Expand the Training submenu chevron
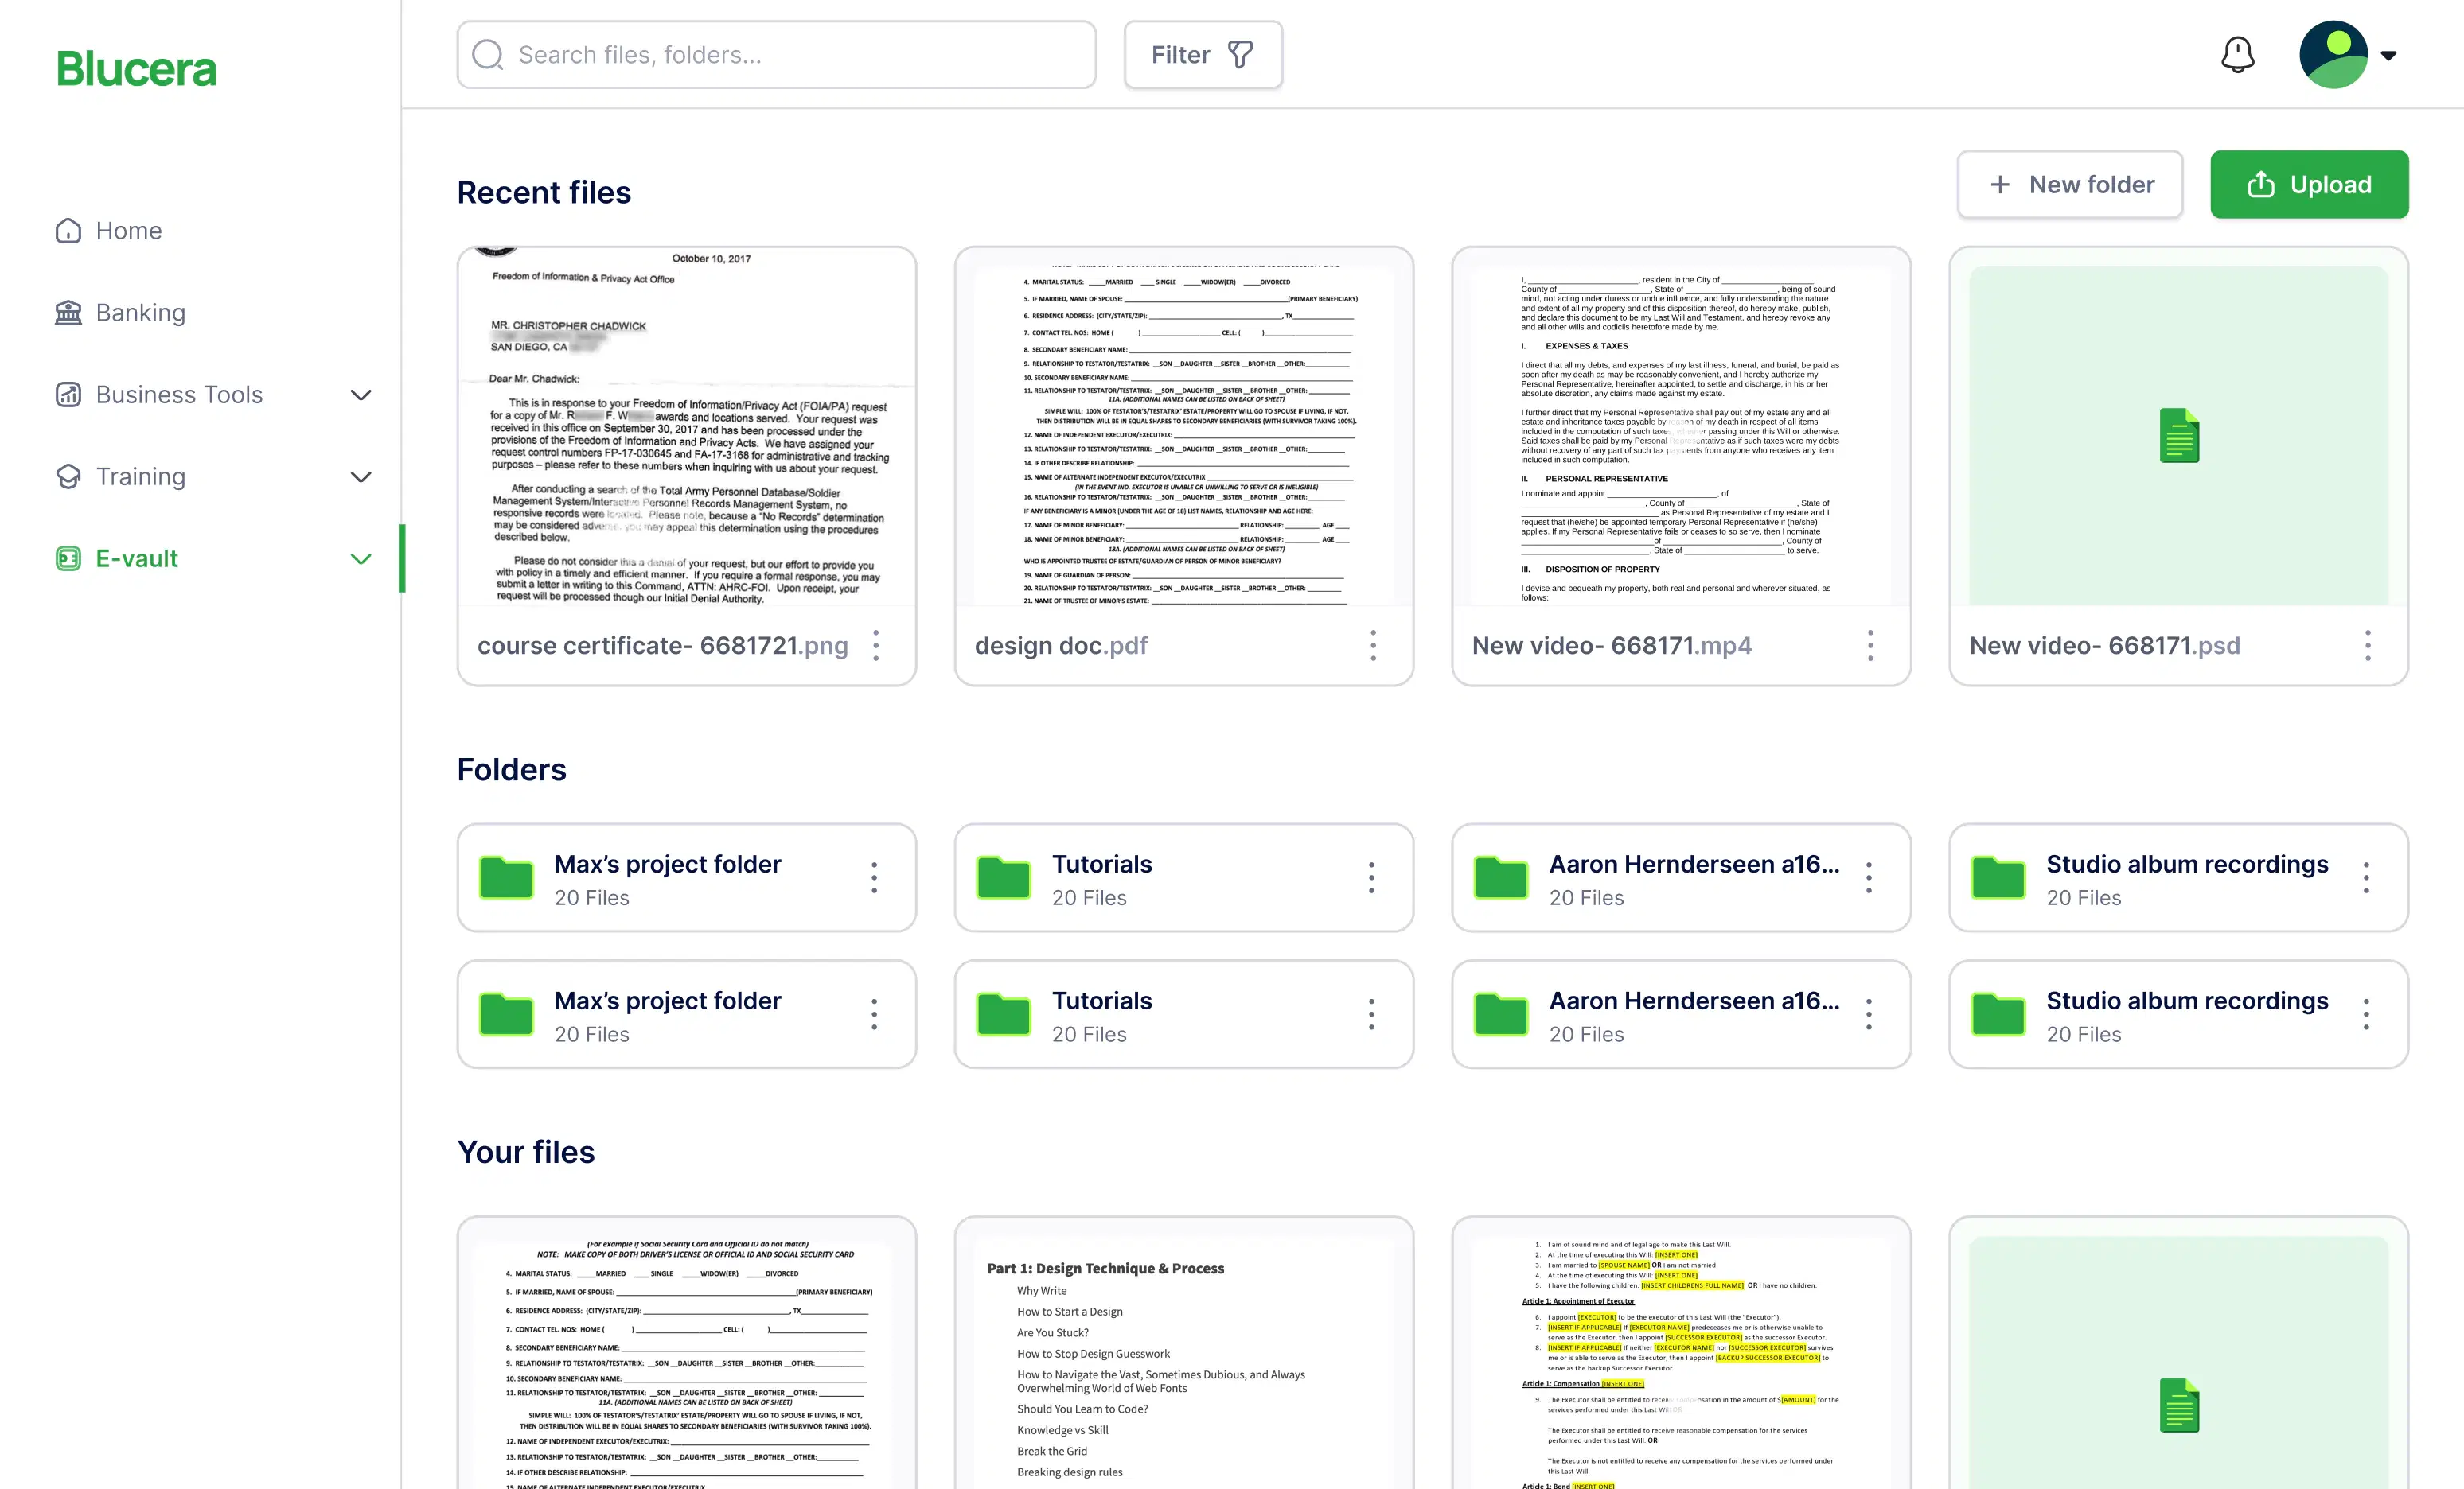The image size is (2464, 1489). 361,476
